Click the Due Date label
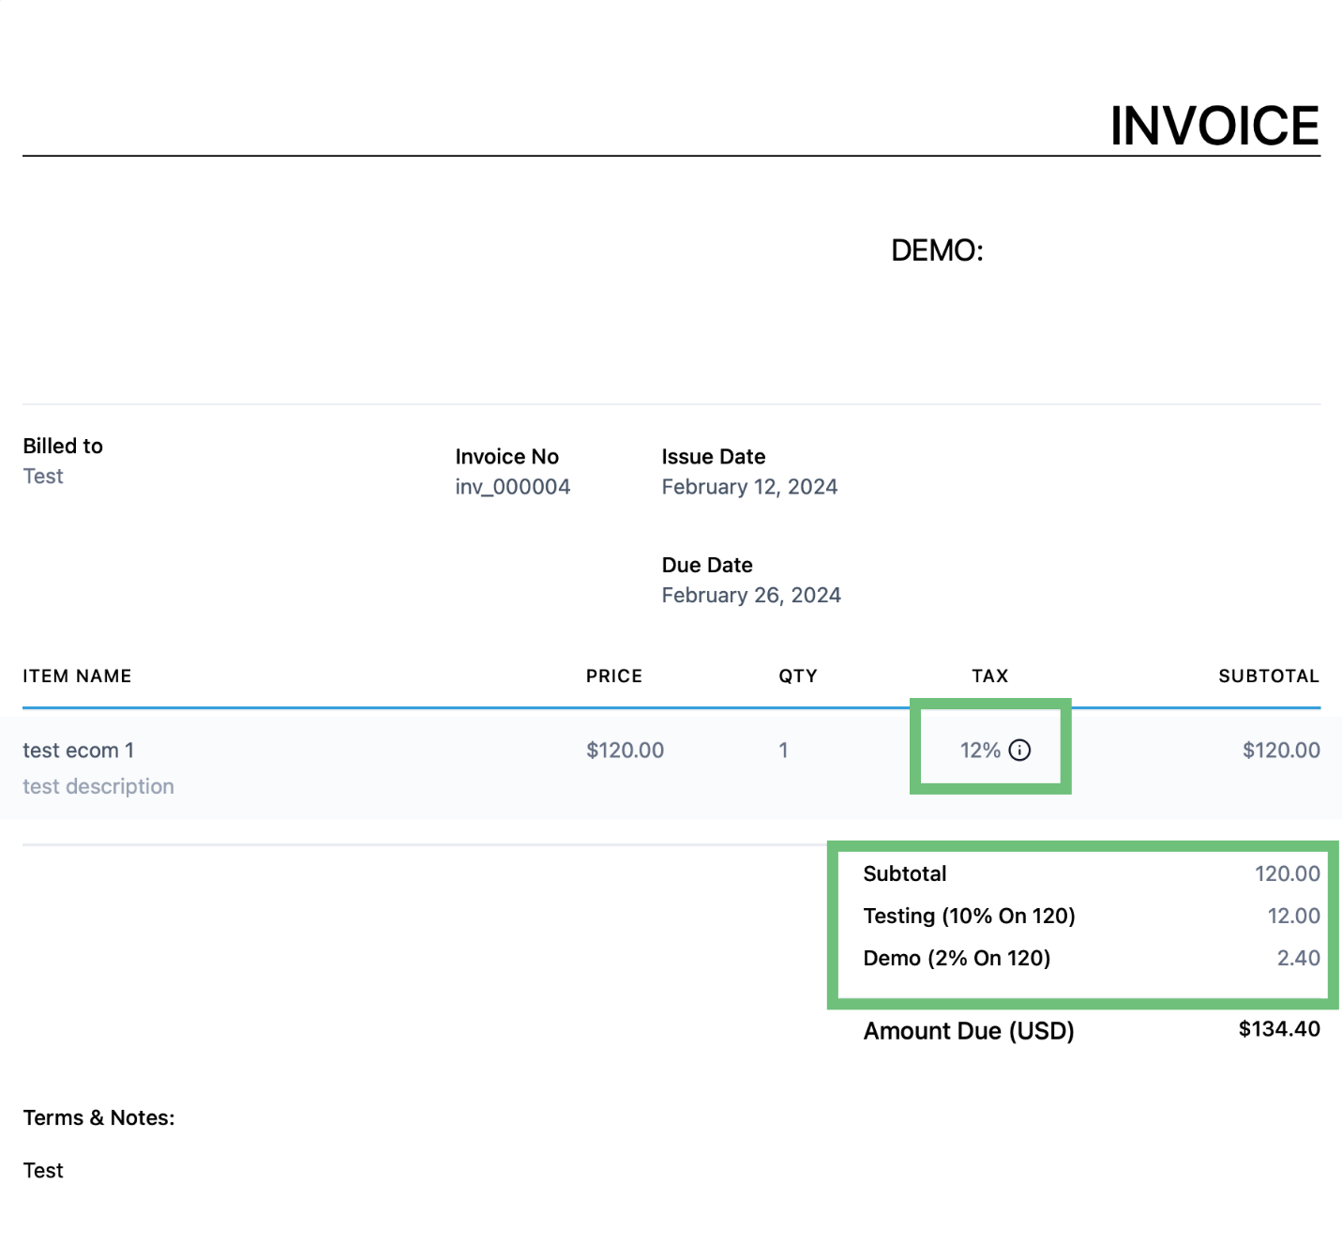1342x1244 pixels. pos(707,565)
